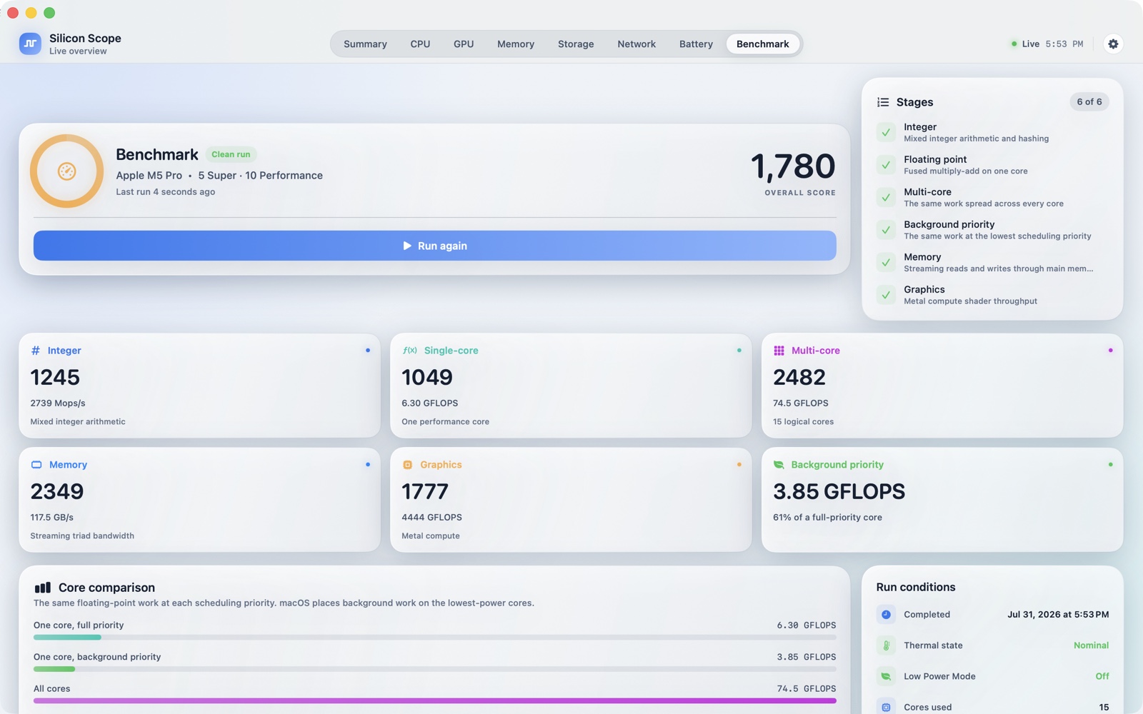Image resolution: width=1143 pixels, height=714 pixels.
Task: Click the Completed clock icon
Action: point(886,614)
